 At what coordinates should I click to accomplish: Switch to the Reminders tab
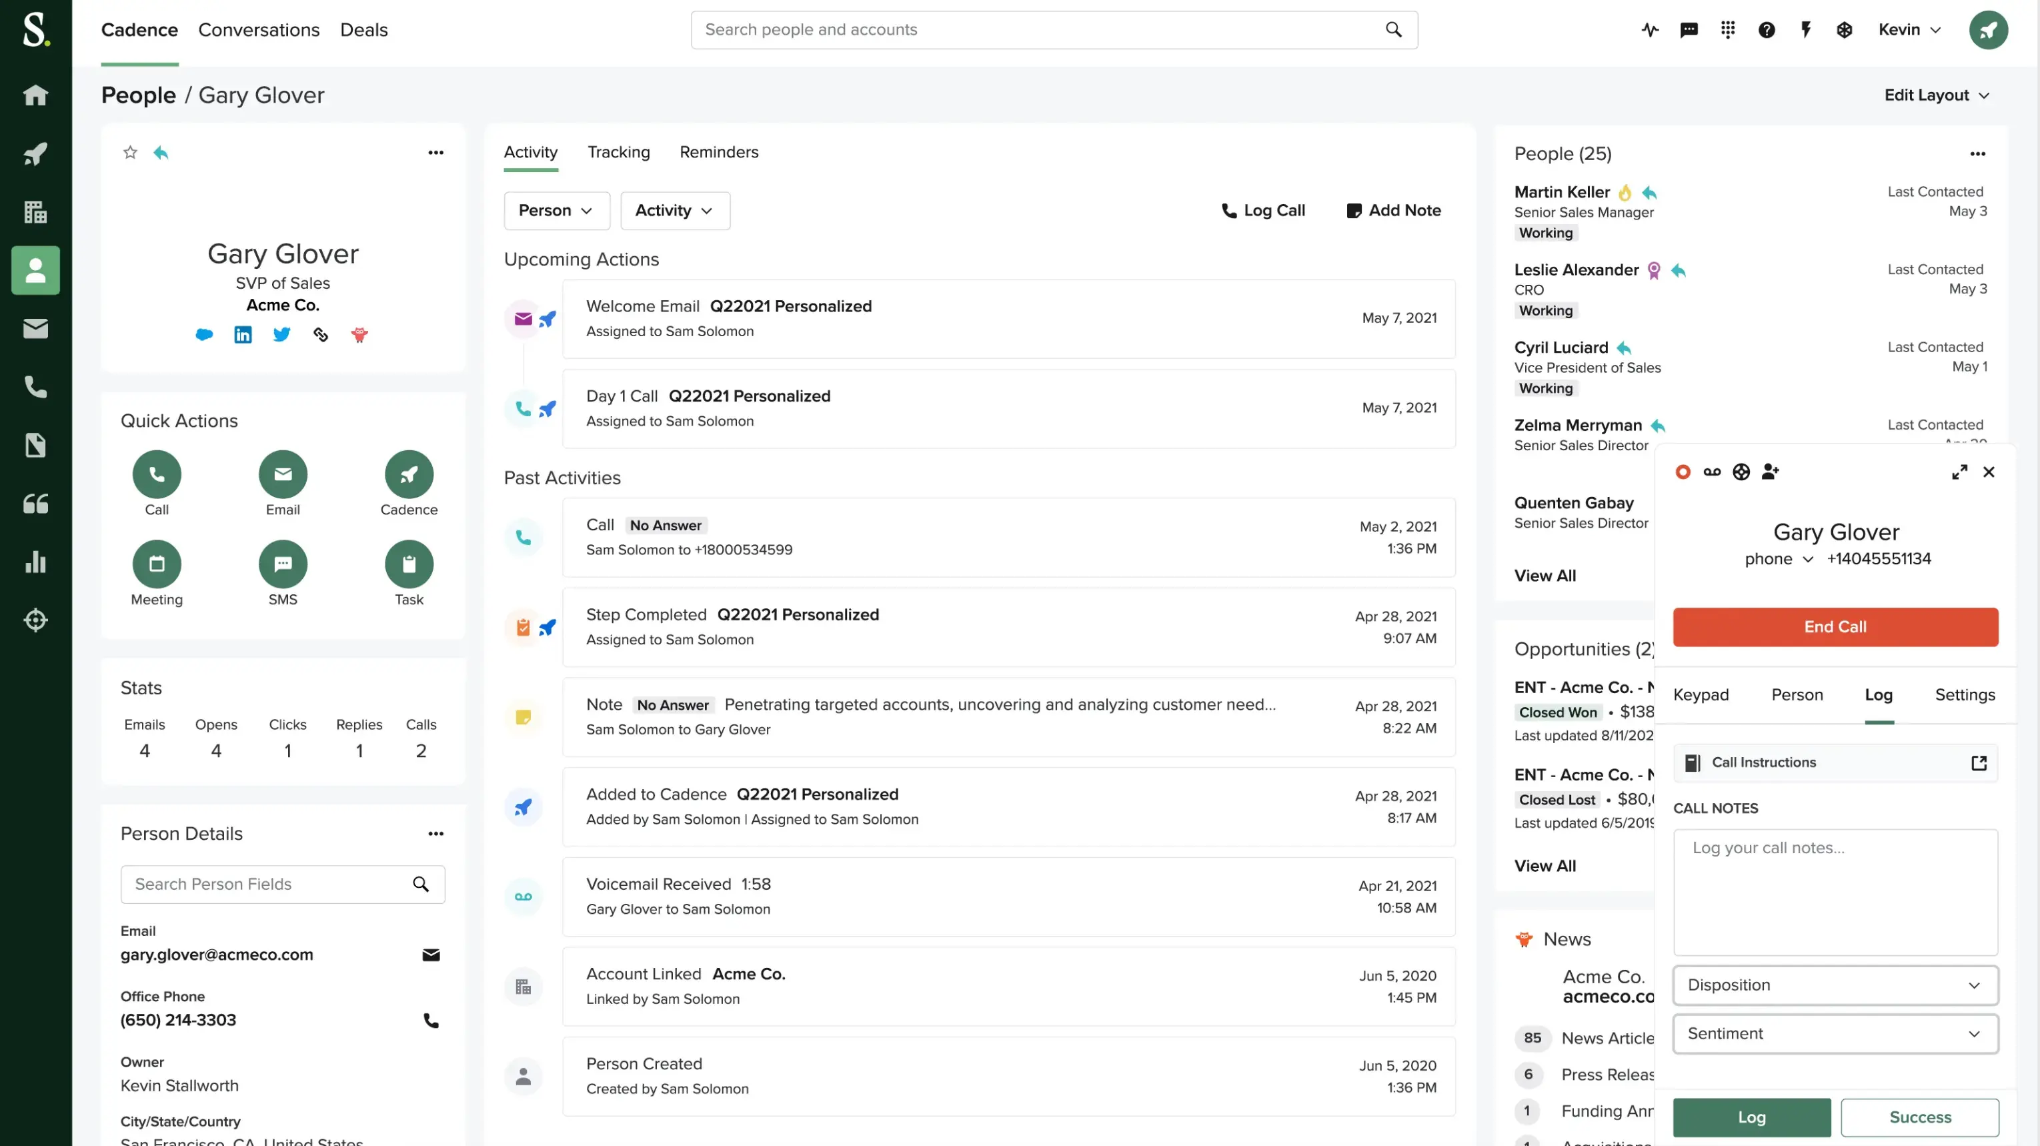718,152
